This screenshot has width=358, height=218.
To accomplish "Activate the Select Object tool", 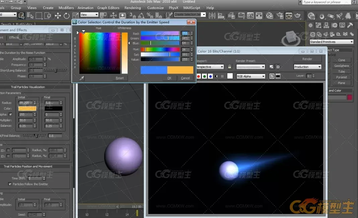I will pos(21,15).
